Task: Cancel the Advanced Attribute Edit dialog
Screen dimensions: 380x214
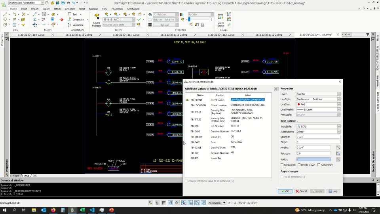Action: (x=301, y=191)
